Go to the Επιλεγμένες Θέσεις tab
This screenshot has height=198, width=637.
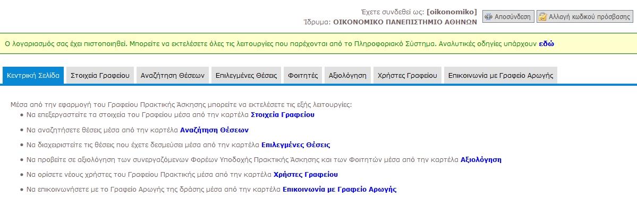246,75
